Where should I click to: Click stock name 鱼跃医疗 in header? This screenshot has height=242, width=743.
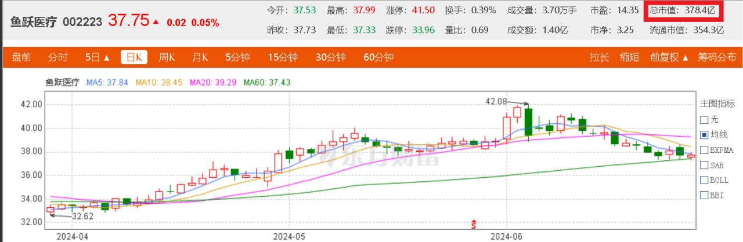(34, 22)
